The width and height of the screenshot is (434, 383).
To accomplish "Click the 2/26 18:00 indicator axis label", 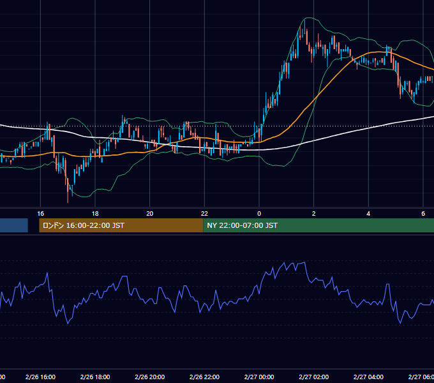I will 95,377.
